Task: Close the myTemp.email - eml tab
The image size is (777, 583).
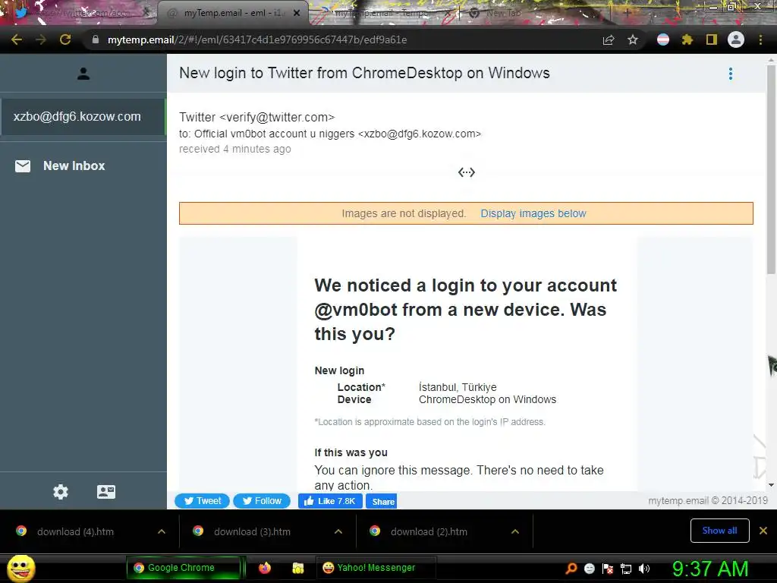Action: point(297,13)
